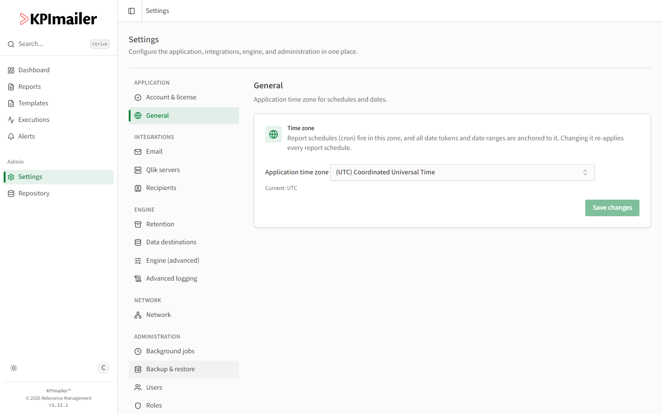Click the Advanced logging scroll icon
Viewport: 662px width, 414px height.
click(138, 279)
